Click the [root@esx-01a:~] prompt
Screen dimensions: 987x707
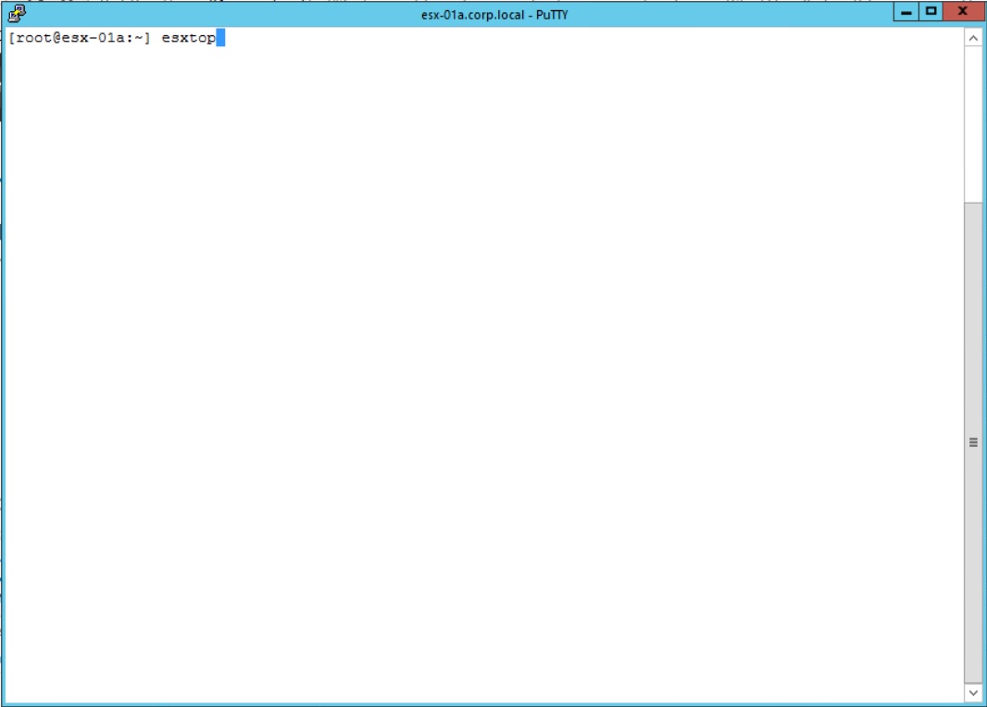click(x=80, y=38)
